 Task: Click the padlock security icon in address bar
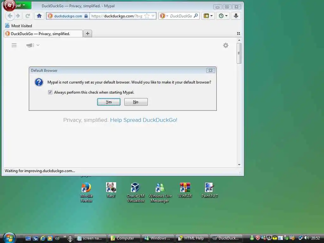[86, 16]
